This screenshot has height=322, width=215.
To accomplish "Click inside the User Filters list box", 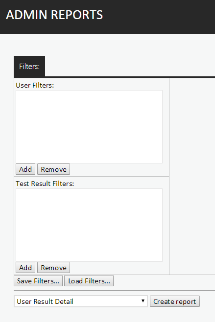I will pyautogui.click(x=89, y=127).
